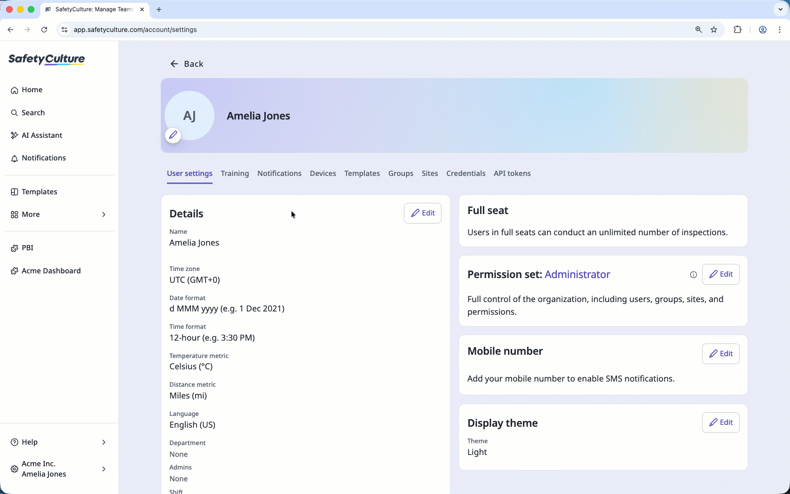790x494 pixels.
Task: Edit the Mobile number
Action: 721,354
